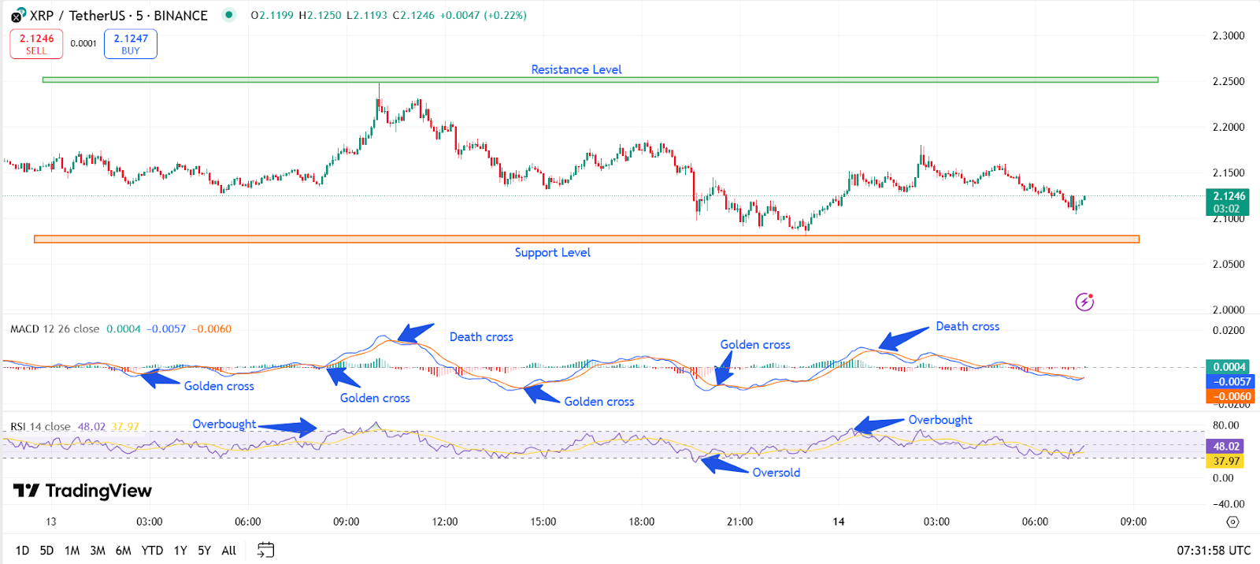This screenshot has height=564, width=1260.
Task: Click the -0.0060 signal value label
Action: coord(1229,397)
